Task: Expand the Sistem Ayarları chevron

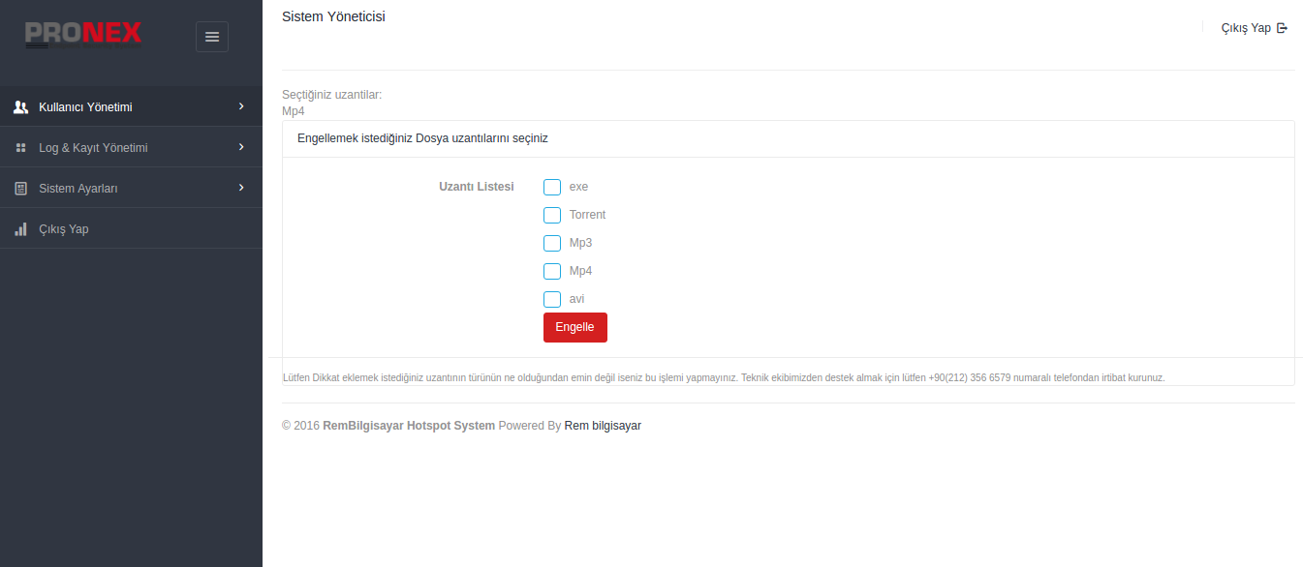Action: [241, 188]
